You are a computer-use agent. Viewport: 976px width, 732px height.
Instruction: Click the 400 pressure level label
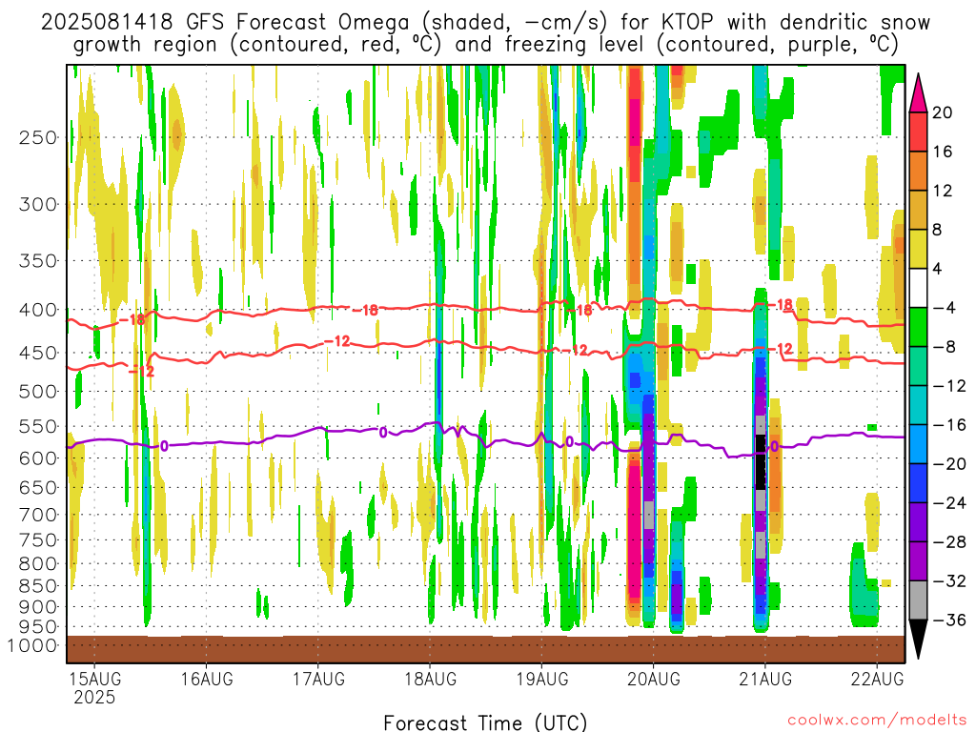click(x=38, y=310)
